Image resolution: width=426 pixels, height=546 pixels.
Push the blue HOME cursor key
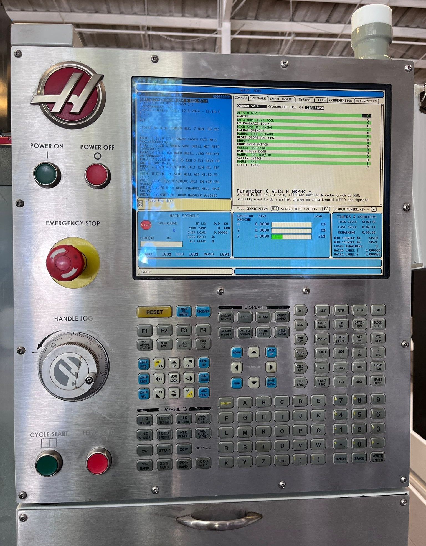coord(237,353)
